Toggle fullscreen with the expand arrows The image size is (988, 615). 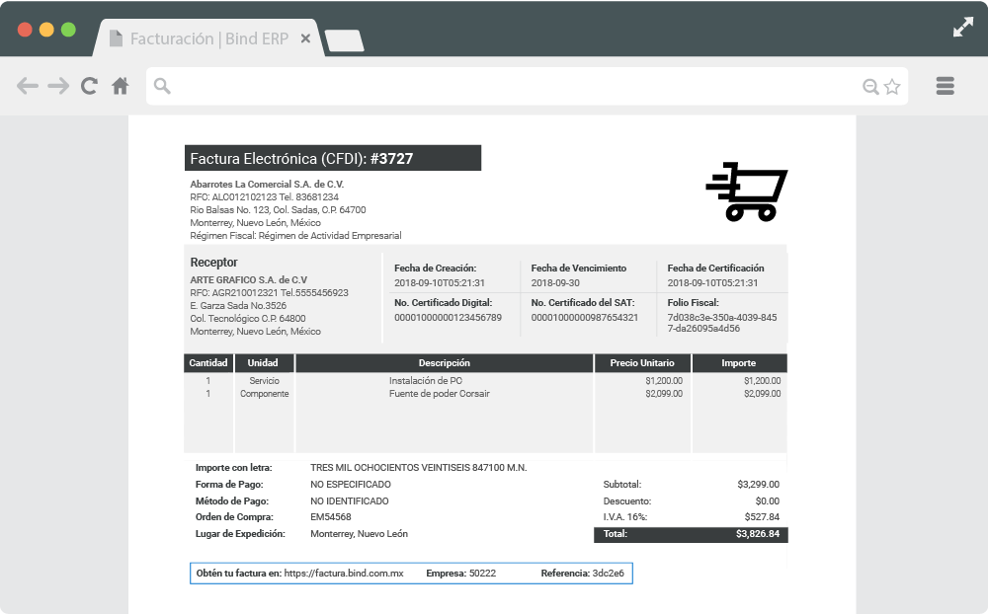963,27
